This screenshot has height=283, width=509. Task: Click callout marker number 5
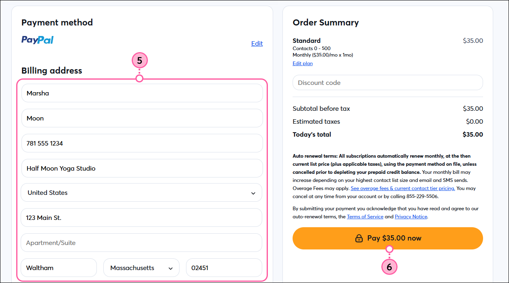[139, 60]
